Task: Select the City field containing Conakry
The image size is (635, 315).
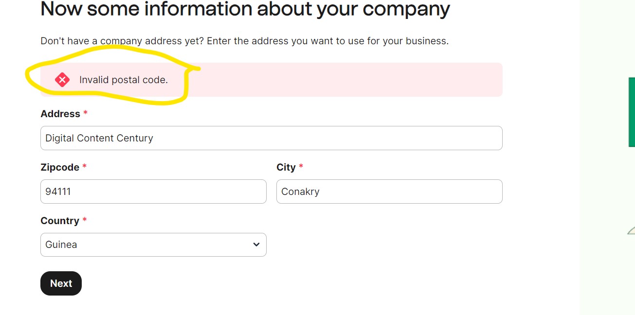Action: 389,192
